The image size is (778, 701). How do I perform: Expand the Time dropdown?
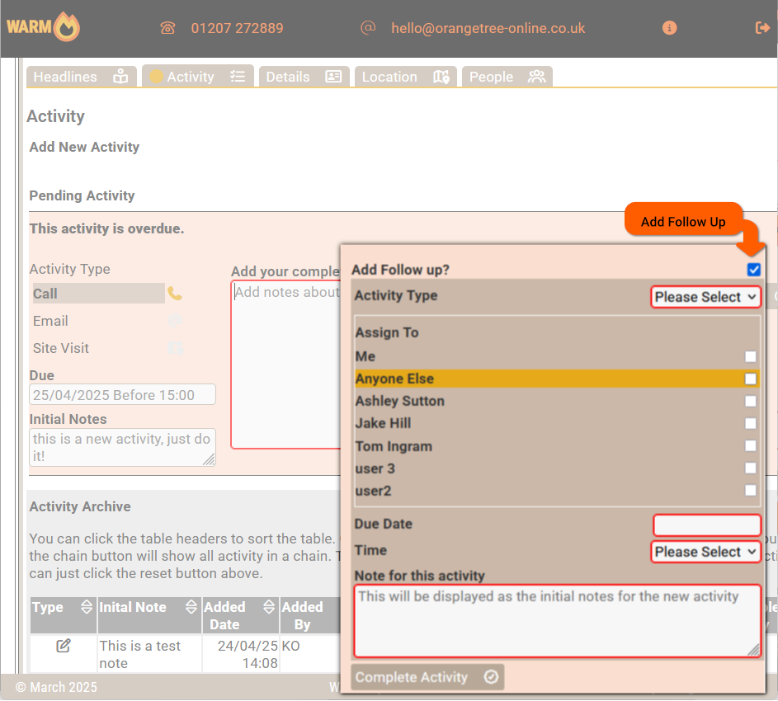click(705, 552)
